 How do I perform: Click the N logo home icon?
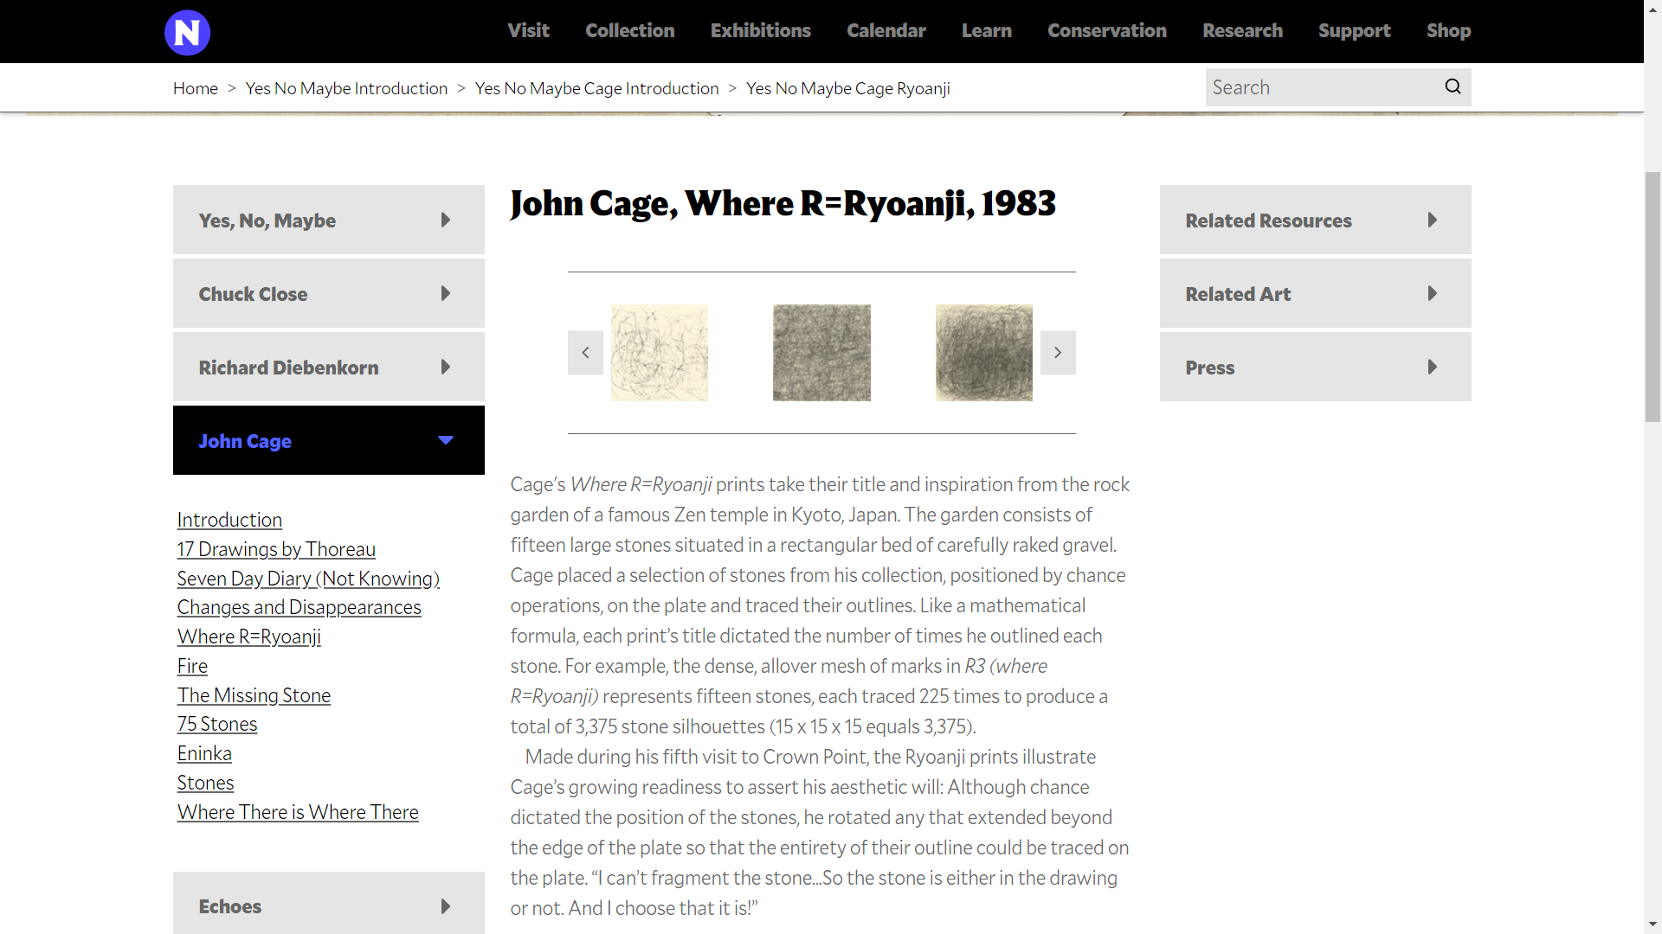[x=187, y=33]
